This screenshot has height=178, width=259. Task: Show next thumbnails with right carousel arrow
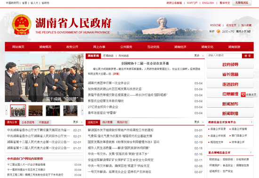click(82, 110)
